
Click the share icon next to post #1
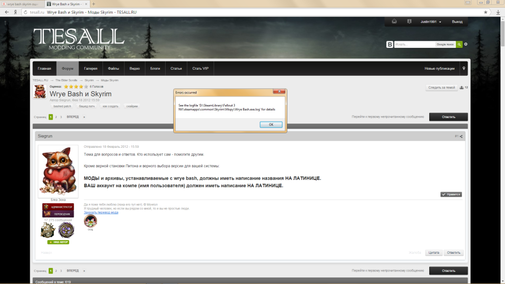coord(461,136)
